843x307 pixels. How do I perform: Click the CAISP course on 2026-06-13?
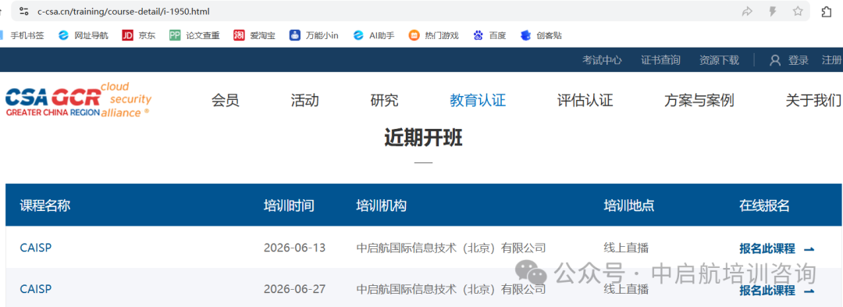point(35,248)
